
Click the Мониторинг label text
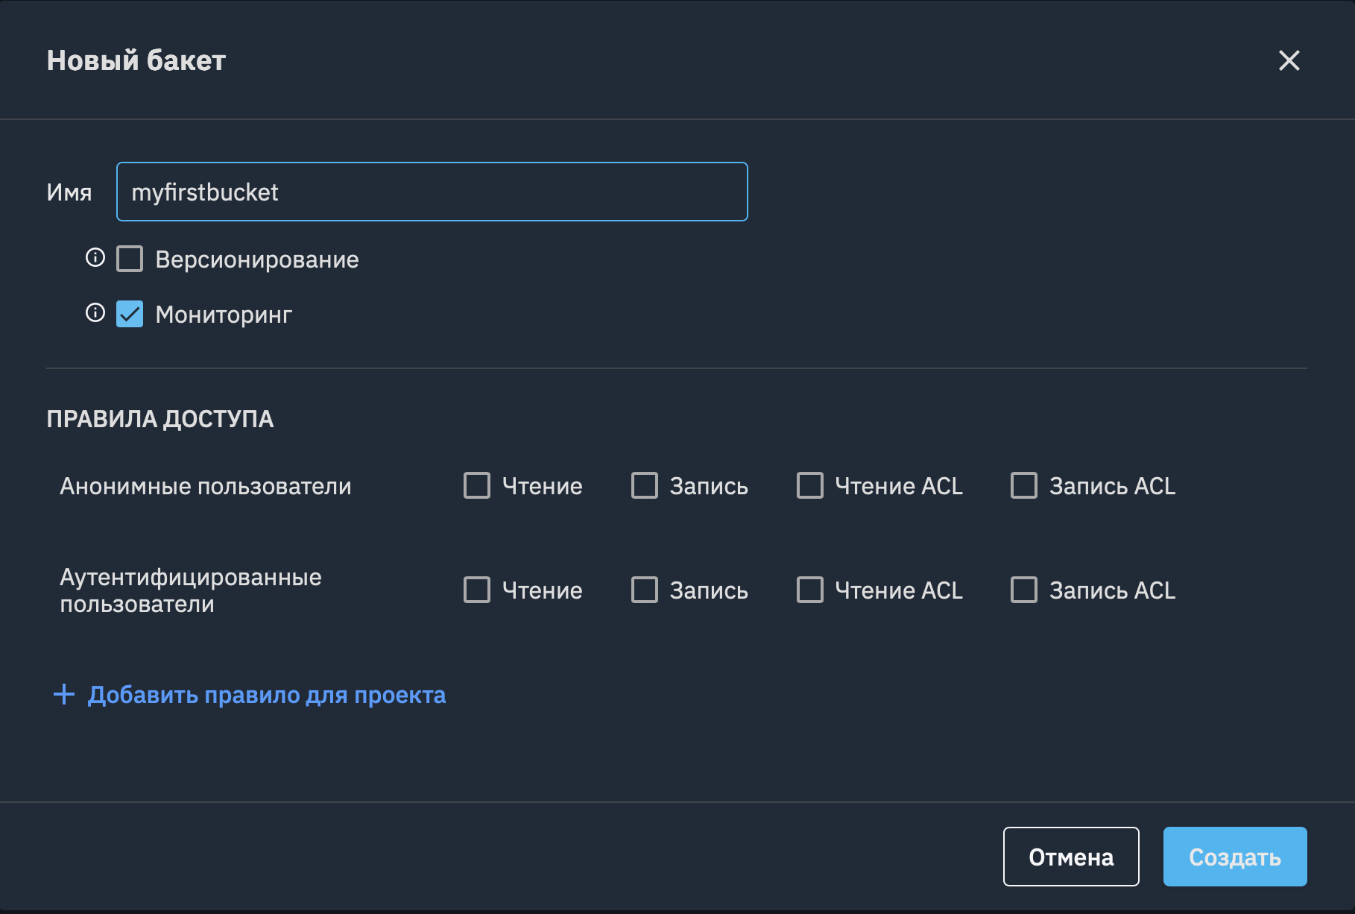coord(224,315)
